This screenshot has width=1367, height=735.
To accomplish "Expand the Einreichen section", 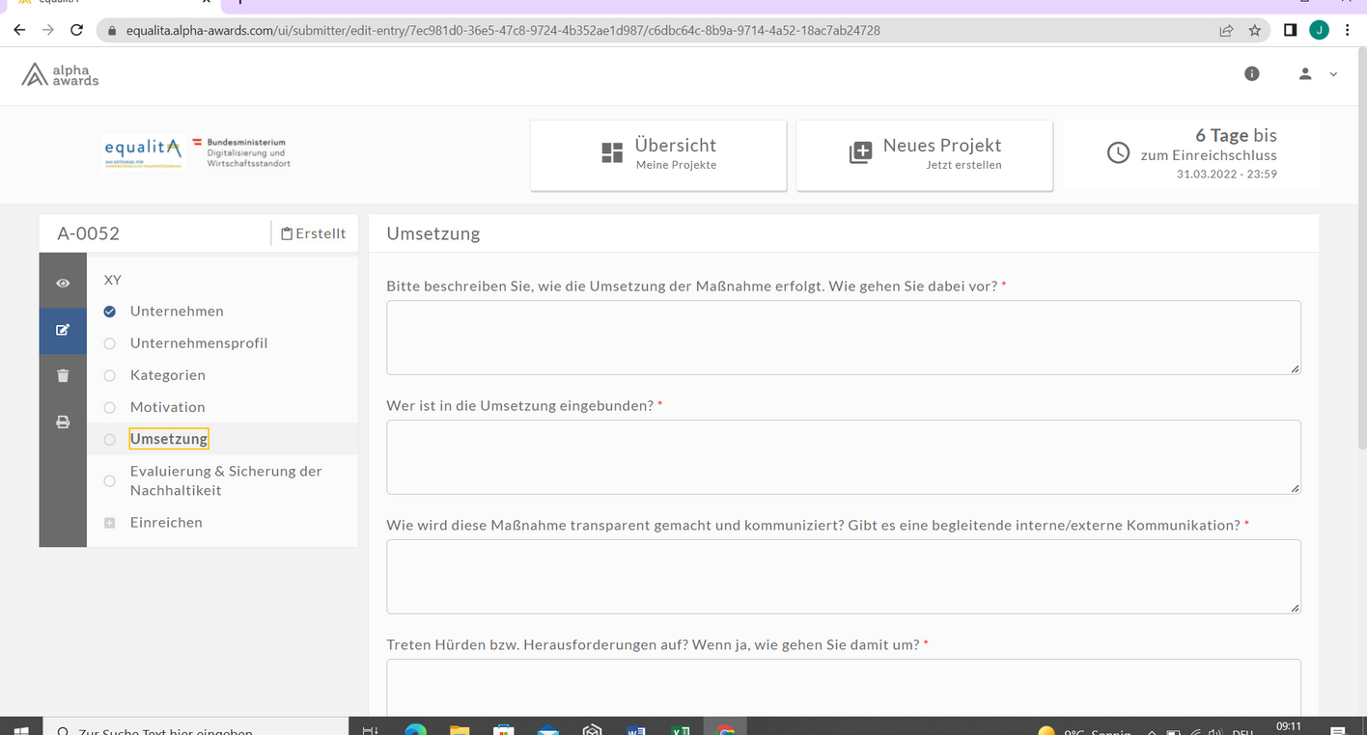I will pos(110,523).
